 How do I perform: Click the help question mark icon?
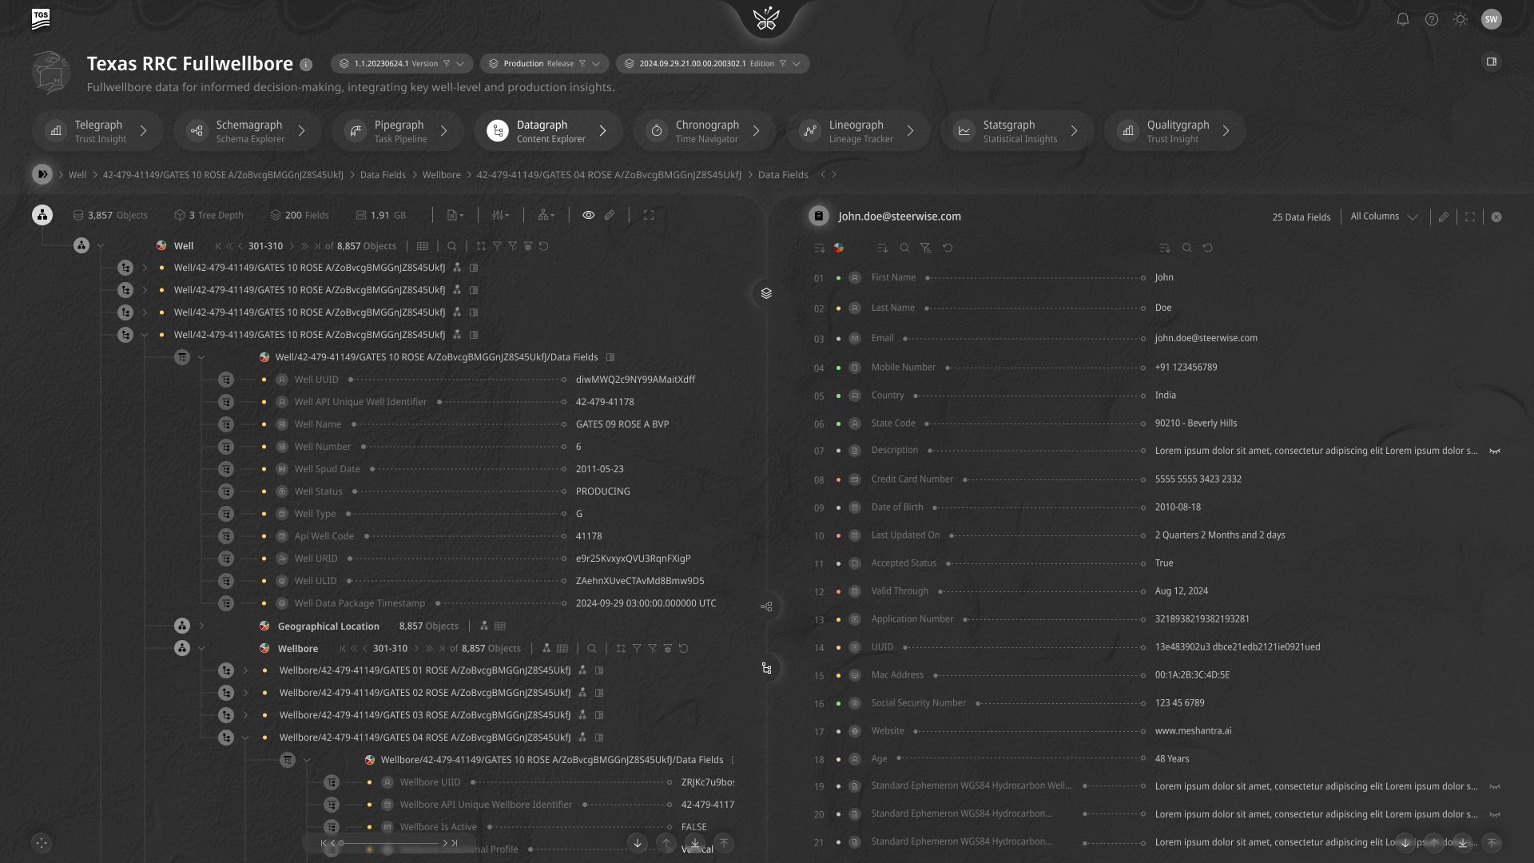(x=1431, y=19)
